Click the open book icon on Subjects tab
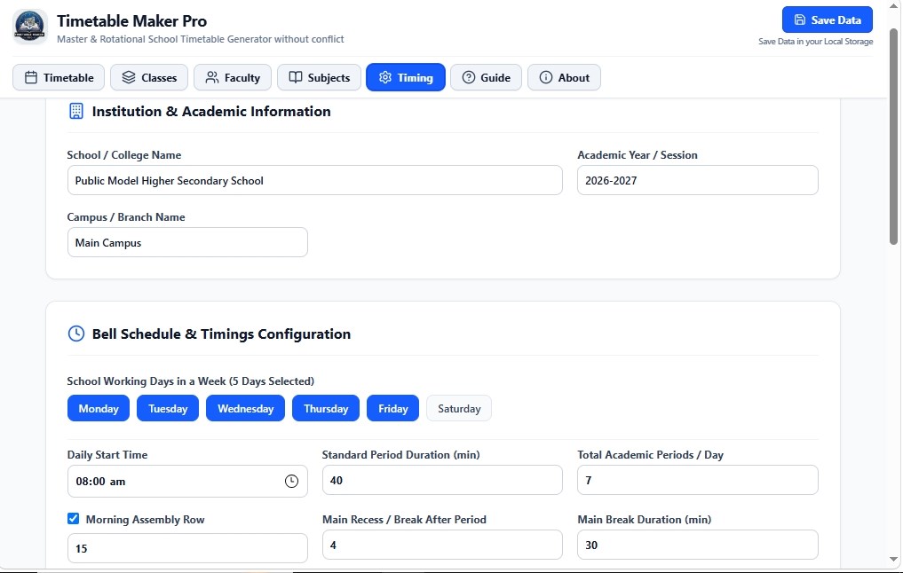This screenshot has height=573, width=903. point(296,78)
